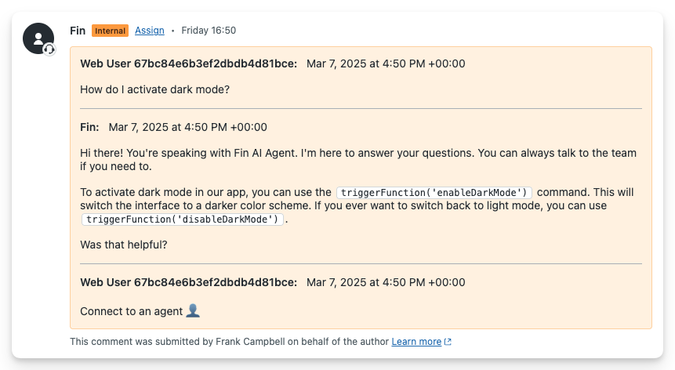Click the timestamp next to Fin: label
The width and height of the screenshot is (675, 370).
[188, 127]
